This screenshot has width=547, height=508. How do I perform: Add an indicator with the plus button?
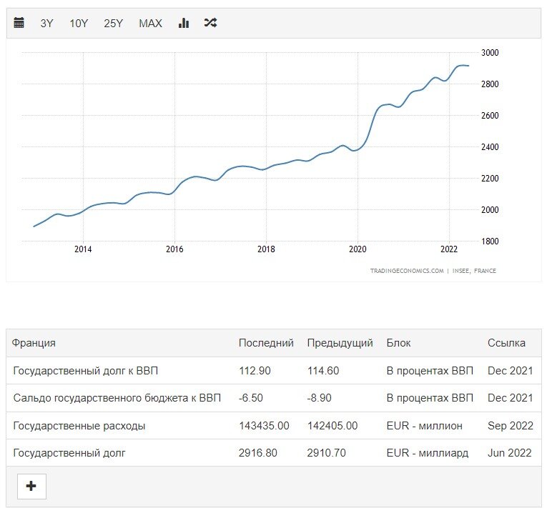[x=31, y=486]
